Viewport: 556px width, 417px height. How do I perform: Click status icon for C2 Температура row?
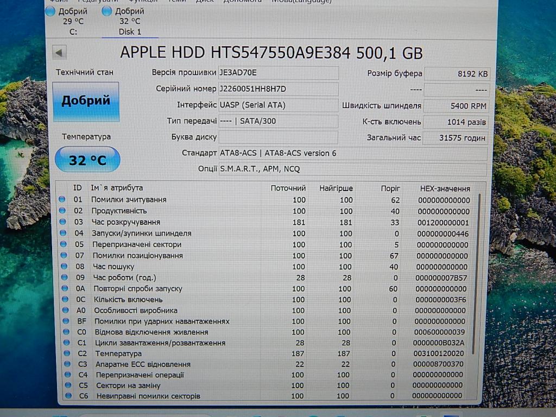point(66,353)
